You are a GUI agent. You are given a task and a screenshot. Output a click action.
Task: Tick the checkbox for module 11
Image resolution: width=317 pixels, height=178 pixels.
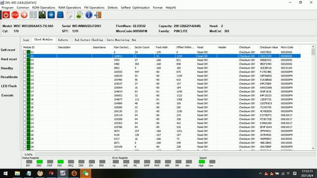pos(24,72)
